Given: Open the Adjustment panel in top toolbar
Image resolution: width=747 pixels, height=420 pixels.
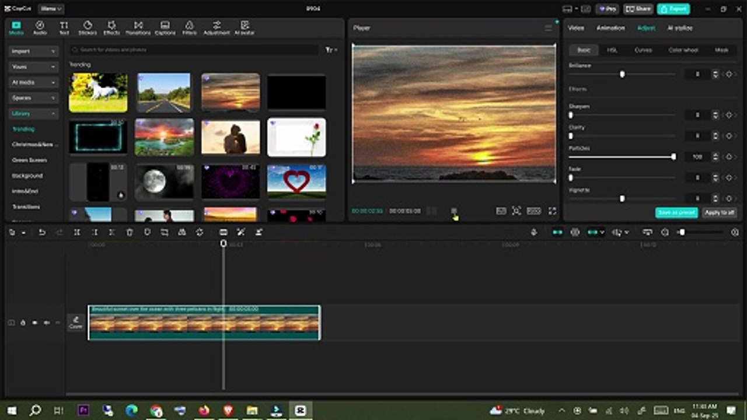Looking at the screenshot, I should tap(217, 28).
